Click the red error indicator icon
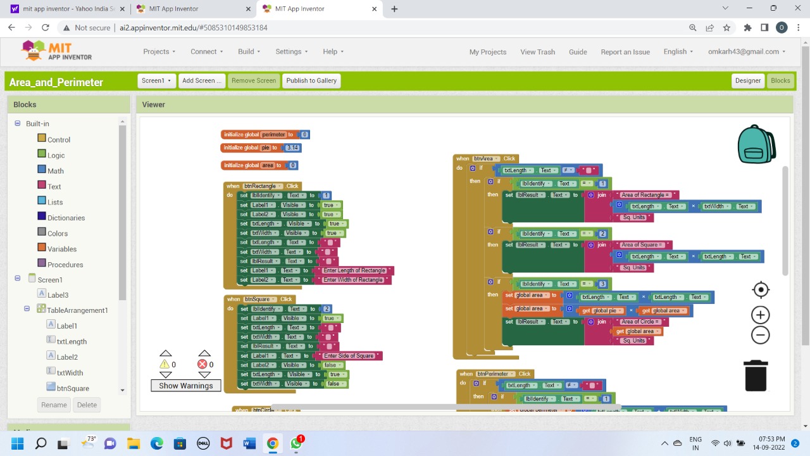810x456 pixels. coord(202,364)
